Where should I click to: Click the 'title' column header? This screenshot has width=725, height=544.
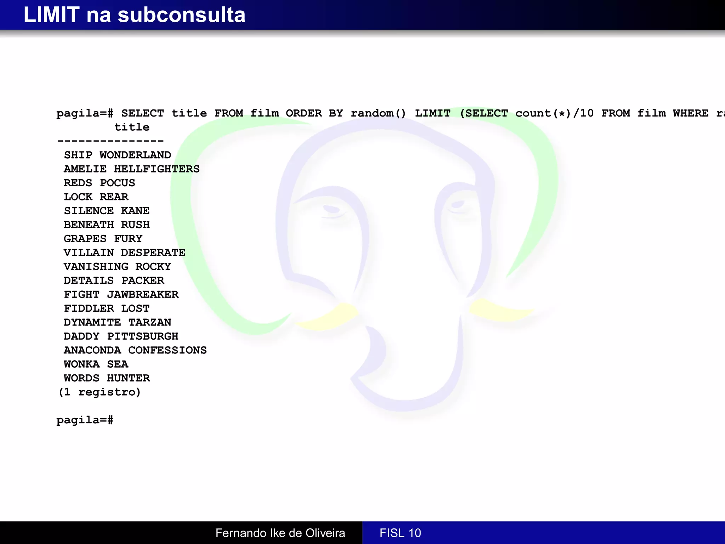click(132, 127)
